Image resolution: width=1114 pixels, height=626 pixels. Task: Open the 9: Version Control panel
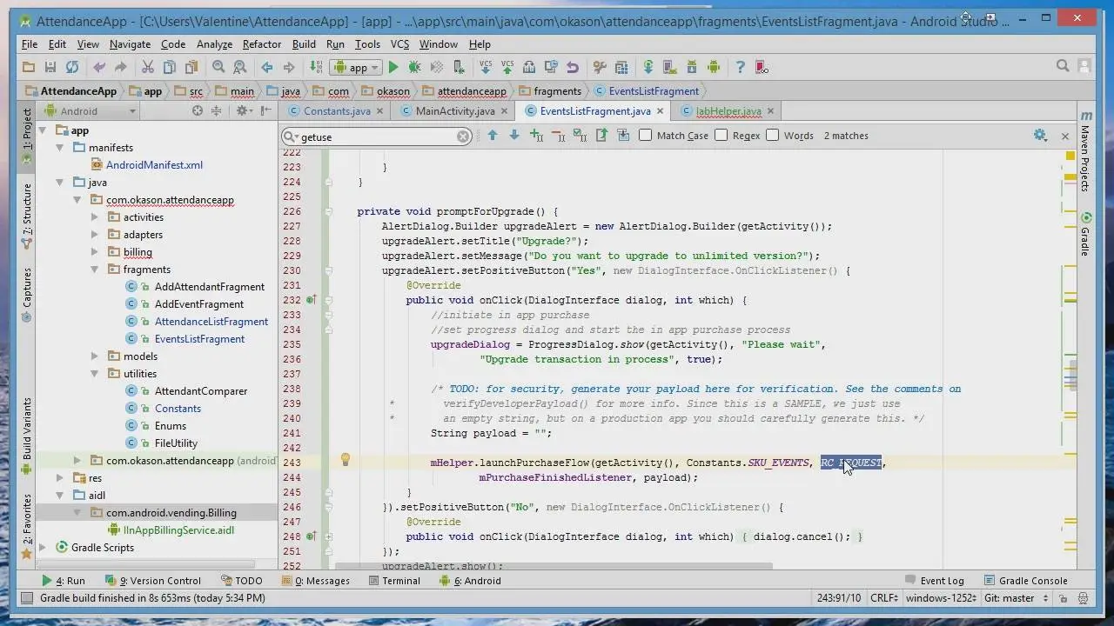(152, 581)
